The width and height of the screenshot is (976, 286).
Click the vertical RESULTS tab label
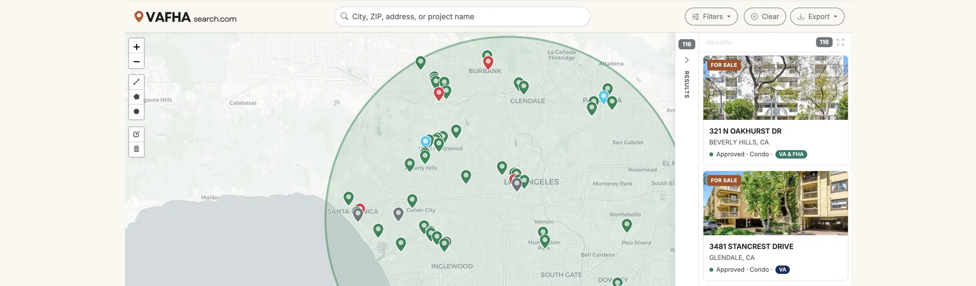687,84
